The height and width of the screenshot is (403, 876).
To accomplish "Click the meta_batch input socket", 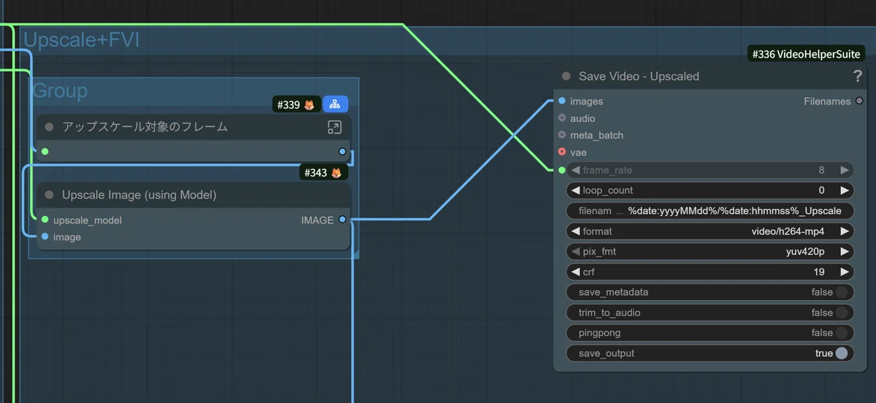I will pyautogui.click(x=561, y=135).
